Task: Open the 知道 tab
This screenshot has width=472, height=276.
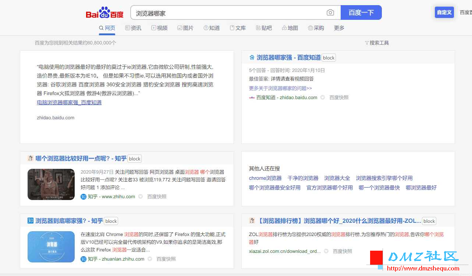Action: click(x=212, y=28)
